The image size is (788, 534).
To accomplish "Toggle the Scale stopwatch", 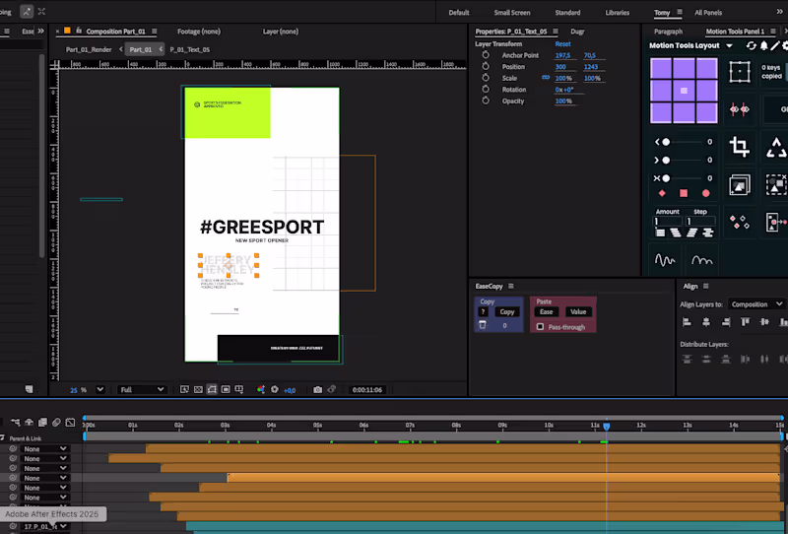I will coord(486,78).
